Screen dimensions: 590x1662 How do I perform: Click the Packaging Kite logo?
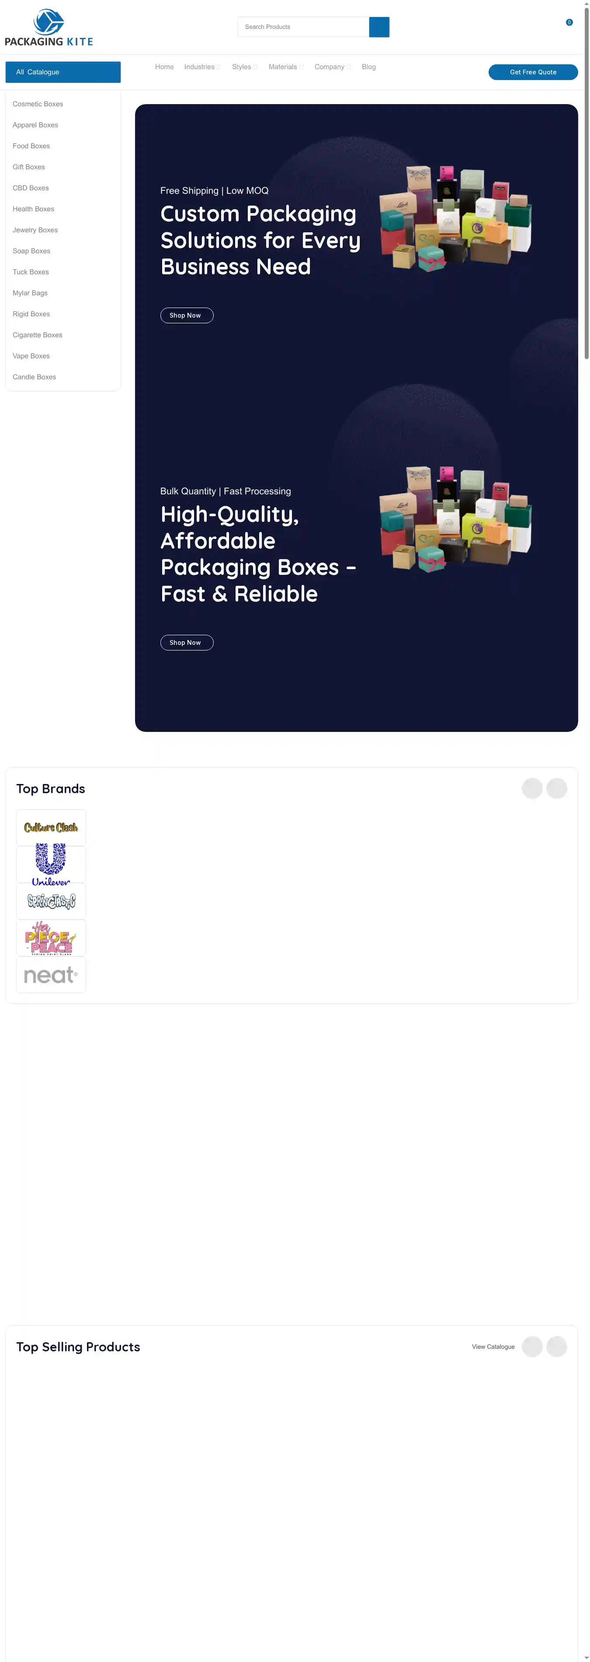point(49,27)
